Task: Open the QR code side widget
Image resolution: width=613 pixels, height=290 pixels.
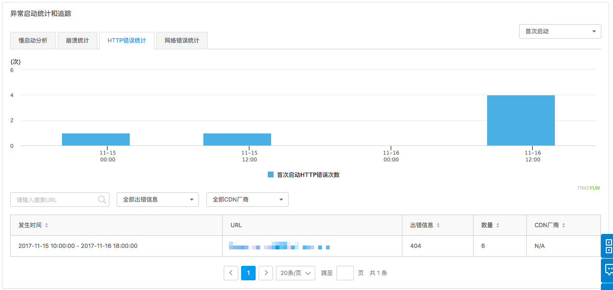Action: click(x=608, y=246)
